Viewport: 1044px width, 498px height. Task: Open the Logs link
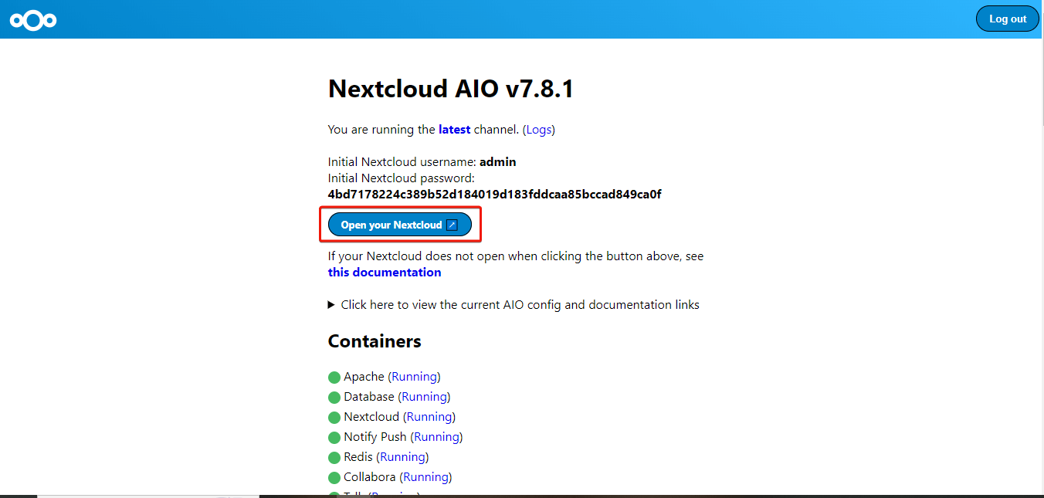pos(538,129)
